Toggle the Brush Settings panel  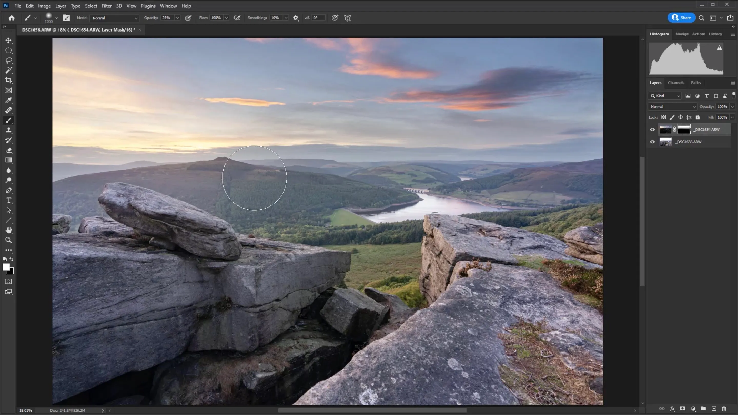(66, 18)
